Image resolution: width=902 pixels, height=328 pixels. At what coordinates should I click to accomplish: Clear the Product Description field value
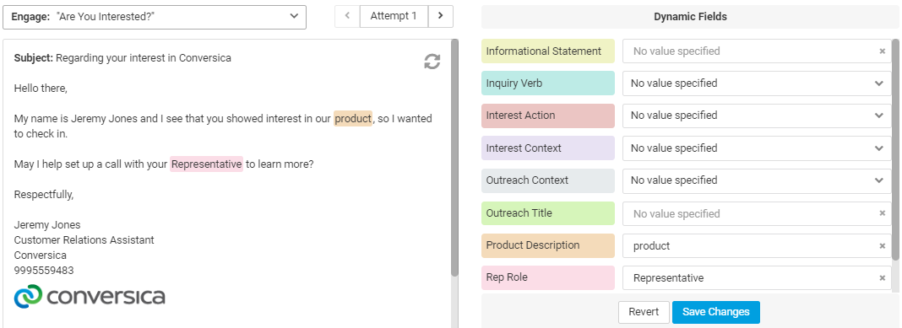click(882, 246)
